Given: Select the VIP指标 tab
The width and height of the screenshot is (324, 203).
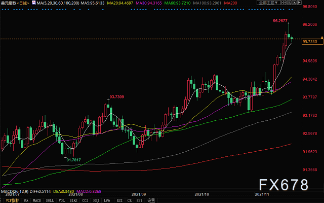Looking at the screenshot, I should pyautogui.click(x=12, y=200).
